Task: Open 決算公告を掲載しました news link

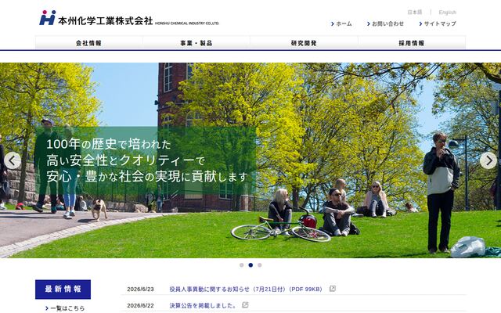Action: [x=204, y=306]
